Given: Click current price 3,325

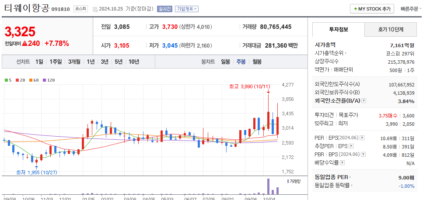Looking at the screenshot, I should click(x=20, y=32).
